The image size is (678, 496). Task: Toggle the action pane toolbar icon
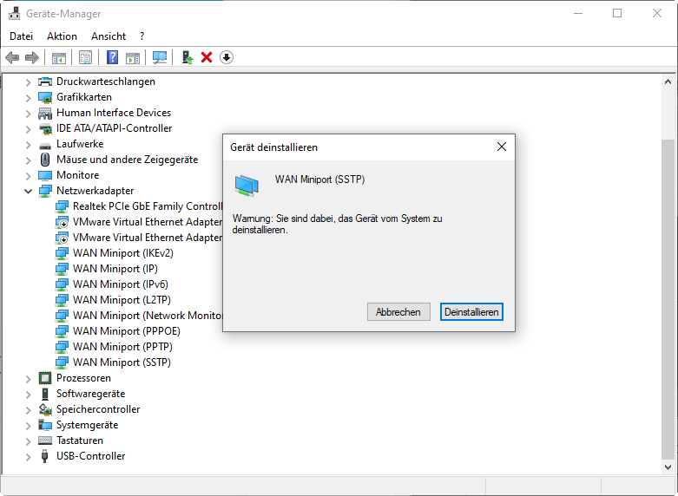133,57
